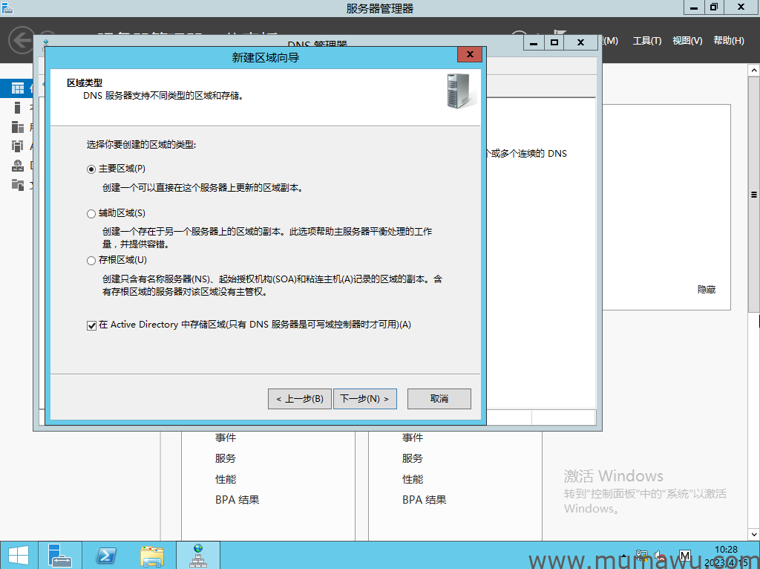Click the 下一步 button
The height and width of the screenshot is (569, 760).
364,399
